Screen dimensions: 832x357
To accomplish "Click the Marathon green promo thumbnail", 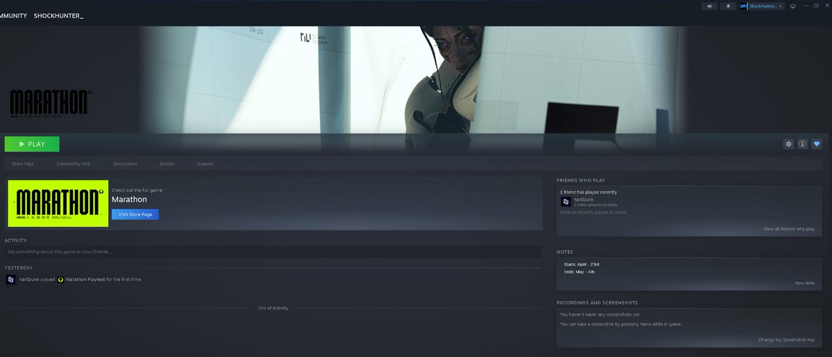I will [x=57, y=203].
